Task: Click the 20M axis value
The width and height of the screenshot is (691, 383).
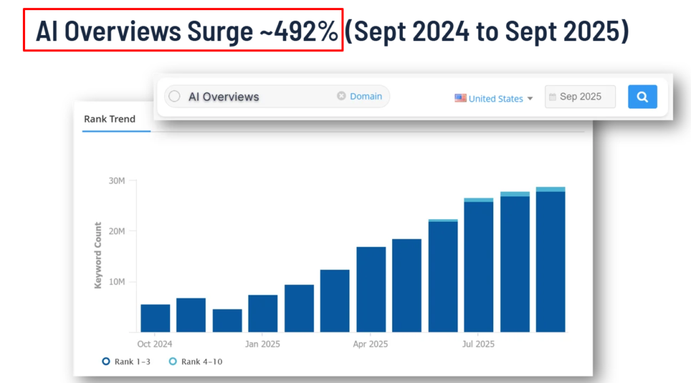Action: 117,231
